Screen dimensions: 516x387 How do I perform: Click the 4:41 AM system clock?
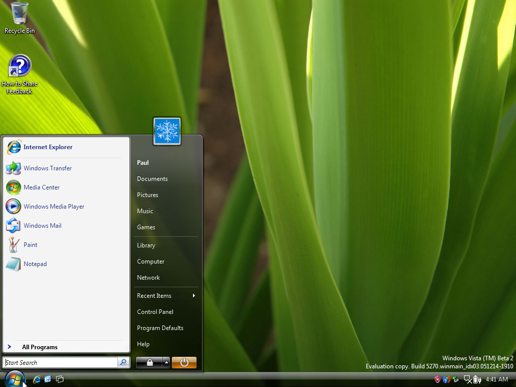pos(496,379)
